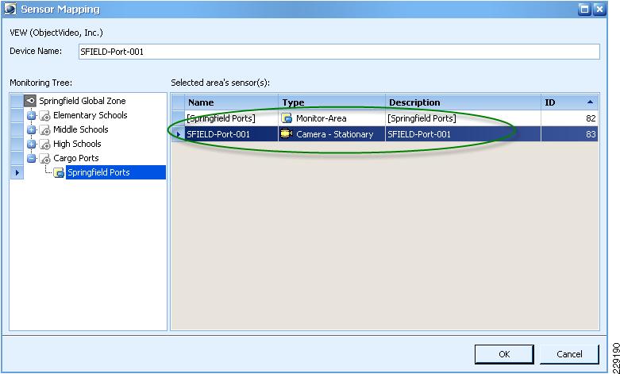Sort the table by Name column header
Screen dimensions: 620x374
[x=231, y=102]
